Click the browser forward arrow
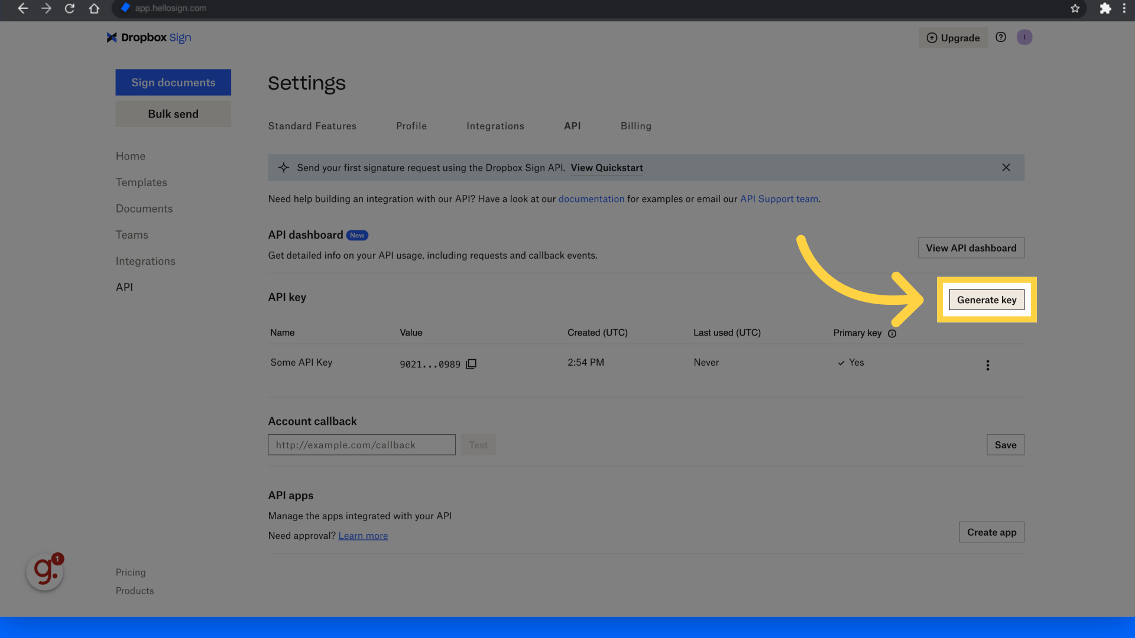Viewport: 1135px width, 638px height. (46, 8)
